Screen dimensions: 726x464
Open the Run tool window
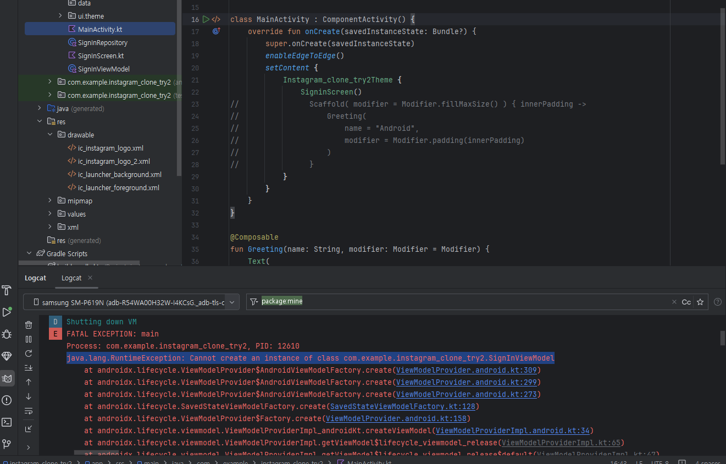[7, 312]
